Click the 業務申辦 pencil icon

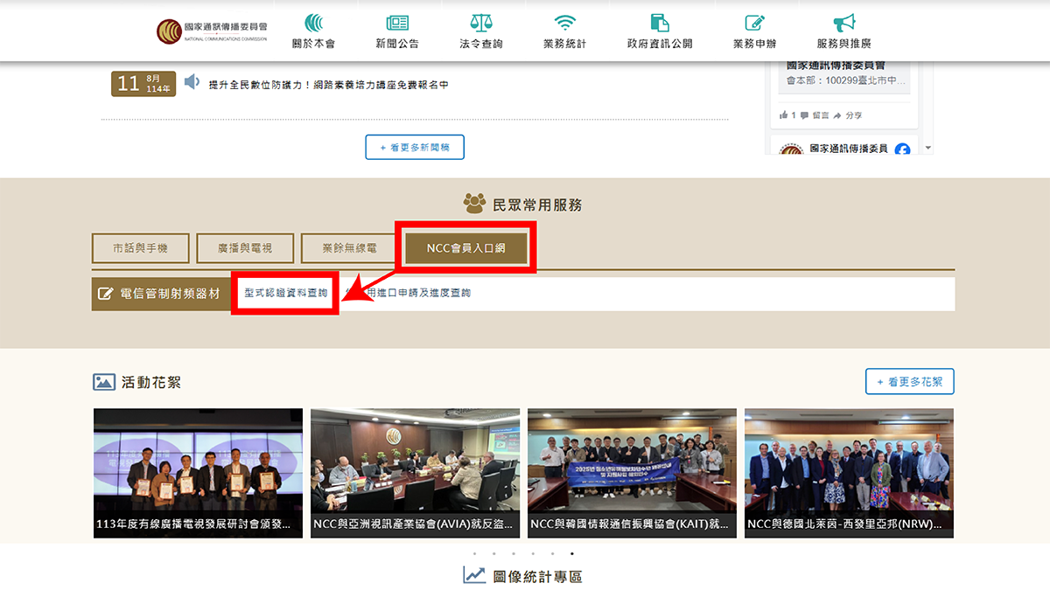tap(755, 23)
